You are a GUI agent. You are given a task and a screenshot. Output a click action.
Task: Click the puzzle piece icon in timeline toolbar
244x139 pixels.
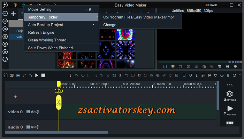click(145, 75)
